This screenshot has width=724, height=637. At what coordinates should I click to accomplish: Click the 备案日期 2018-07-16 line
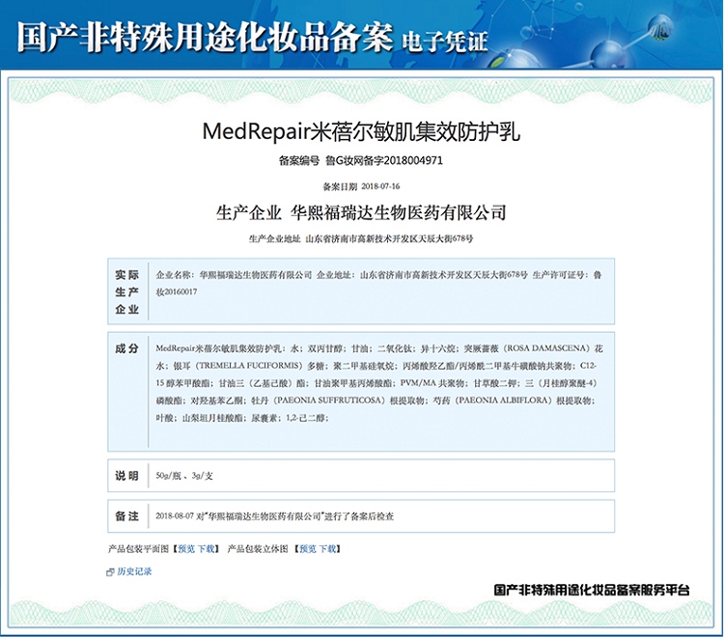[x=361, y=186]
